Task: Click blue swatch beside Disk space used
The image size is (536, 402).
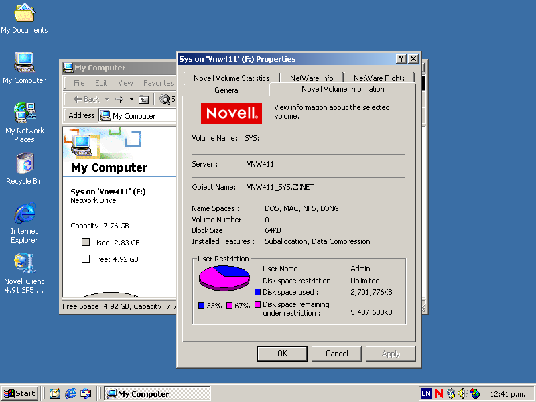Action: point(258,292)
